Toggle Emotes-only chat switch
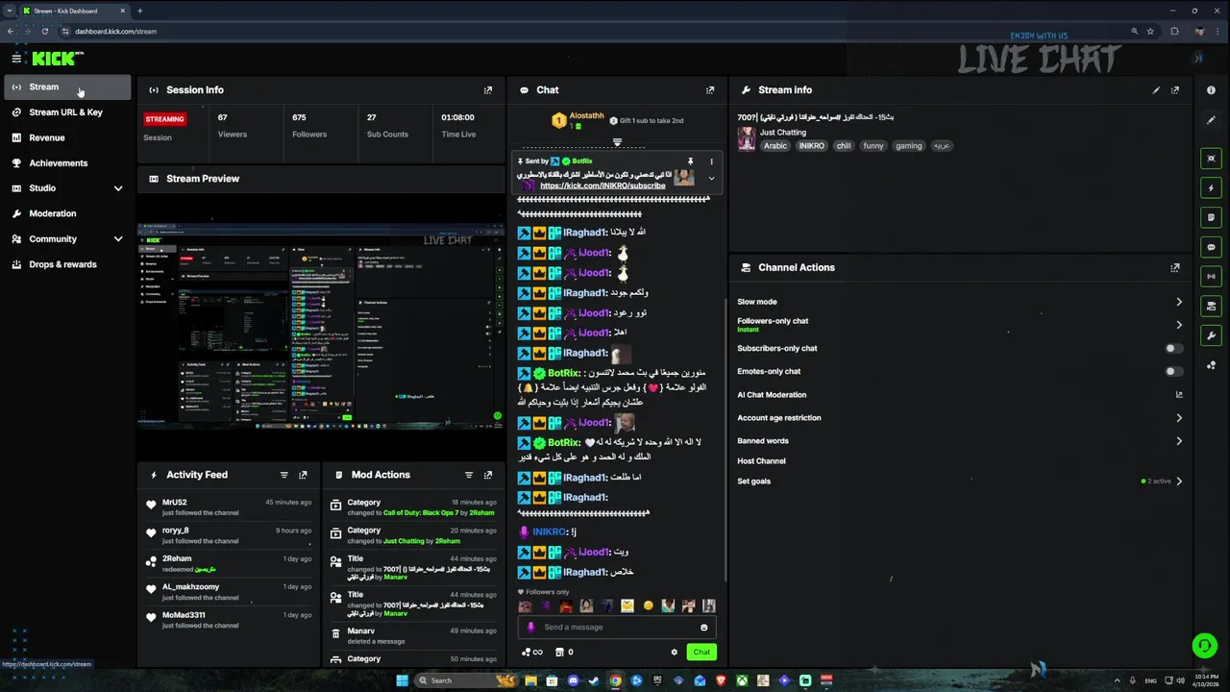This screenshot has height=692, width=1230. [1173, 372]
